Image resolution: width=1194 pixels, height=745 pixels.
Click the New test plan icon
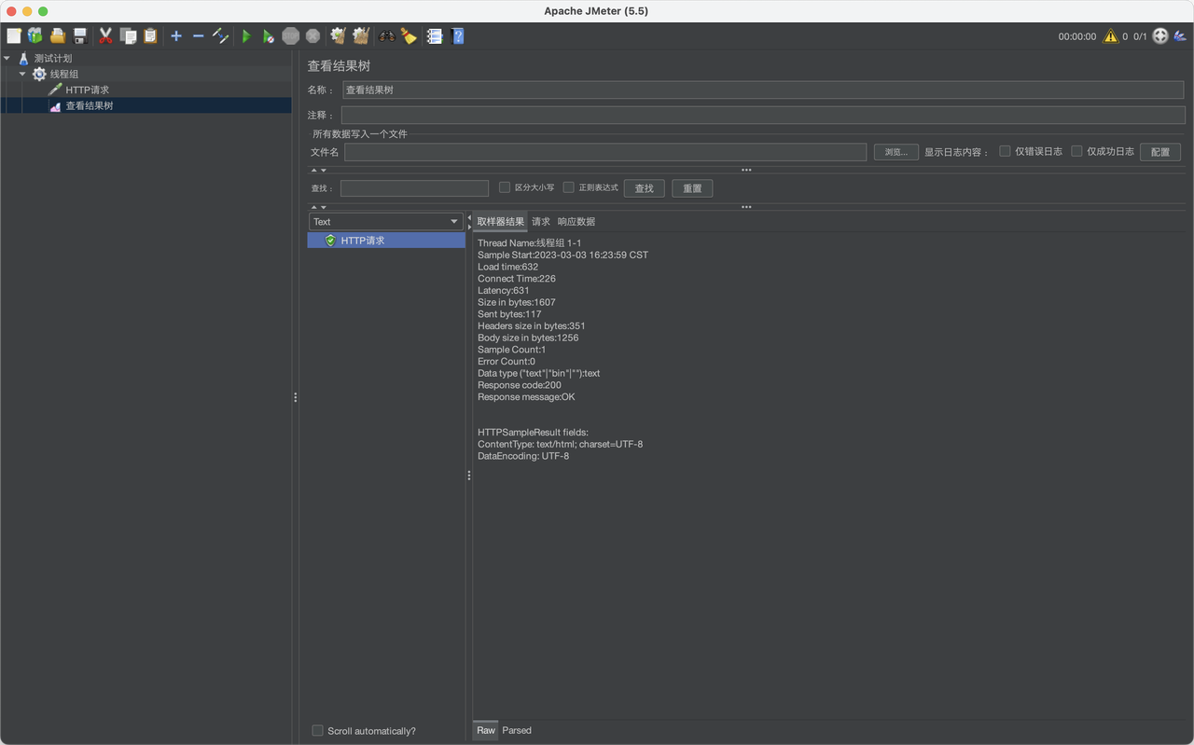click(x=14, y=36)
